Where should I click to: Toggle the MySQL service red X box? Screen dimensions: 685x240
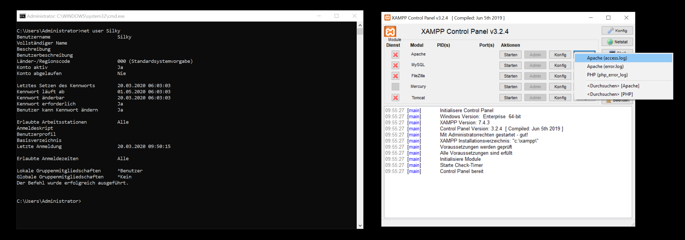coord(395,65)
